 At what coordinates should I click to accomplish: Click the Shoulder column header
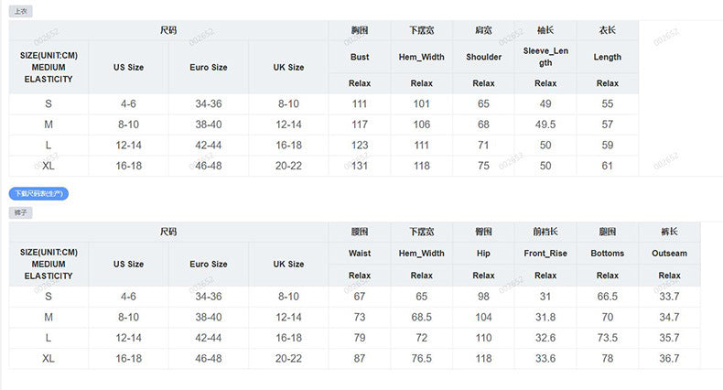pyautogui.click(x=484, y=57)
